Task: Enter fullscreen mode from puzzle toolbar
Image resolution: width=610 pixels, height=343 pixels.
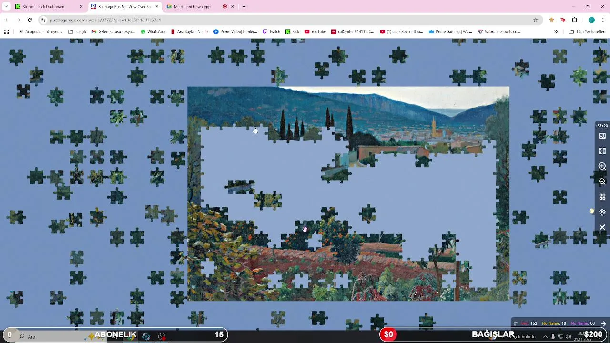Action: (602, 151)
